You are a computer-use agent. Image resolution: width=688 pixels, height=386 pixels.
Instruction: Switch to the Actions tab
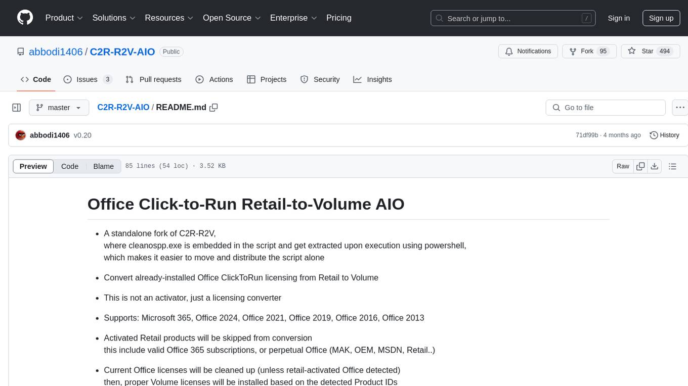click(214, 79)
